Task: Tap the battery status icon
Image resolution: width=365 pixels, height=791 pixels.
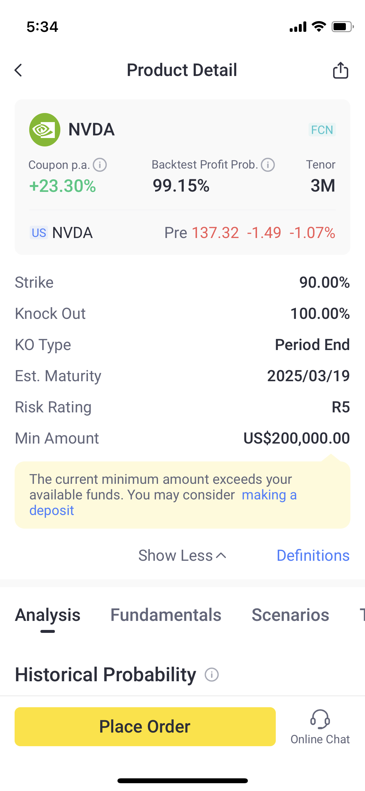Action: (x=342, y=27)
